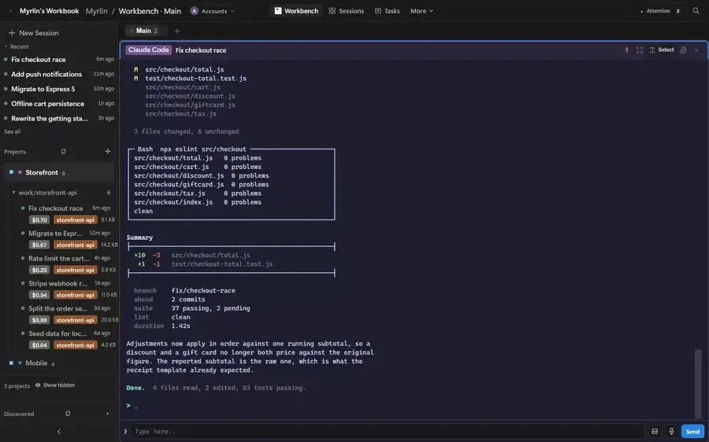Open Add push notifications session
Screen dimensions: 709x442
point(59,74)
